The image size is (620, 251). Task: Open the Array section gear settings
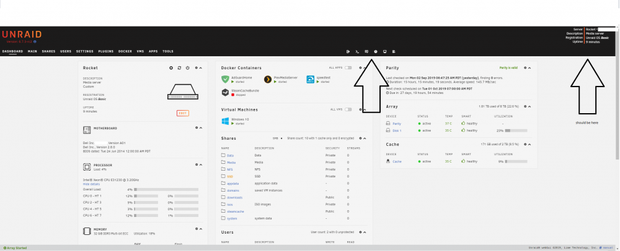[525, 106]
